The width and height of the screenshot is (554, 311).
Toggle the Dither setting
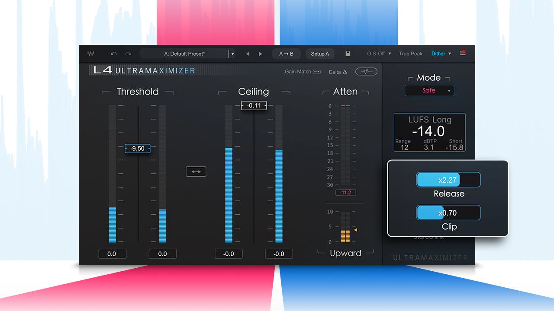[x=438, y=53]
